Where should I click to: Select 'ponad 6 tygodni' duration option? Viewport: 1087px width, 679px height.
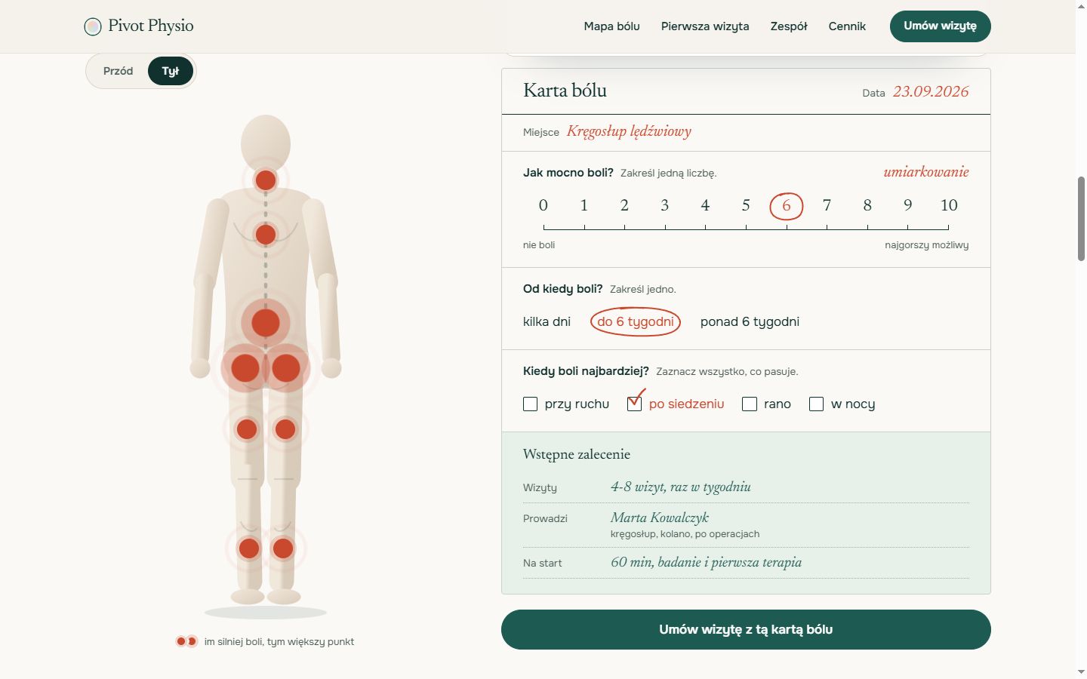750,321
